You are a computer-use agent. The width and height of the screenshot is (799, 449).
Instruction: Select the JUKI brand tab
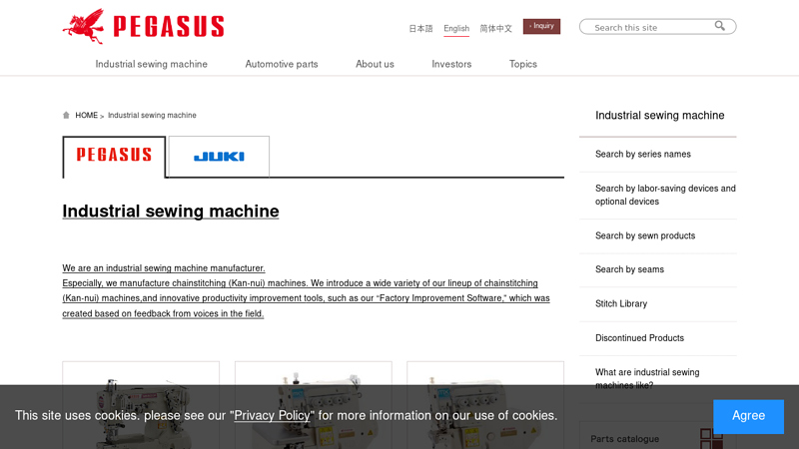[219, 157]
